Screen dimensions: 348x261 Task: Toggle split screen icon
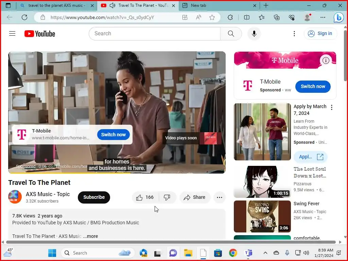[247, 17]
